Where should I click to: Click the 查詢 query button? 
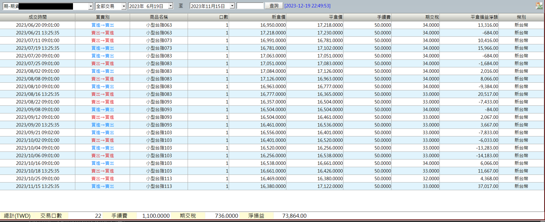point(274,6)
